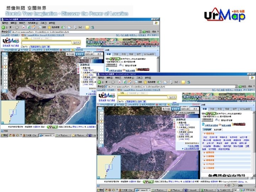256x192 pixels.
Task: Click the advertisement banner in the front window
Action: tap(218, 97)
